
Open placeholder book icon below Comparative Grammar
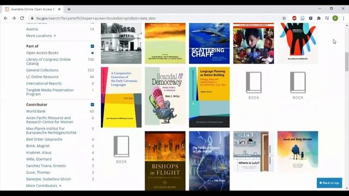coord(121,150)
